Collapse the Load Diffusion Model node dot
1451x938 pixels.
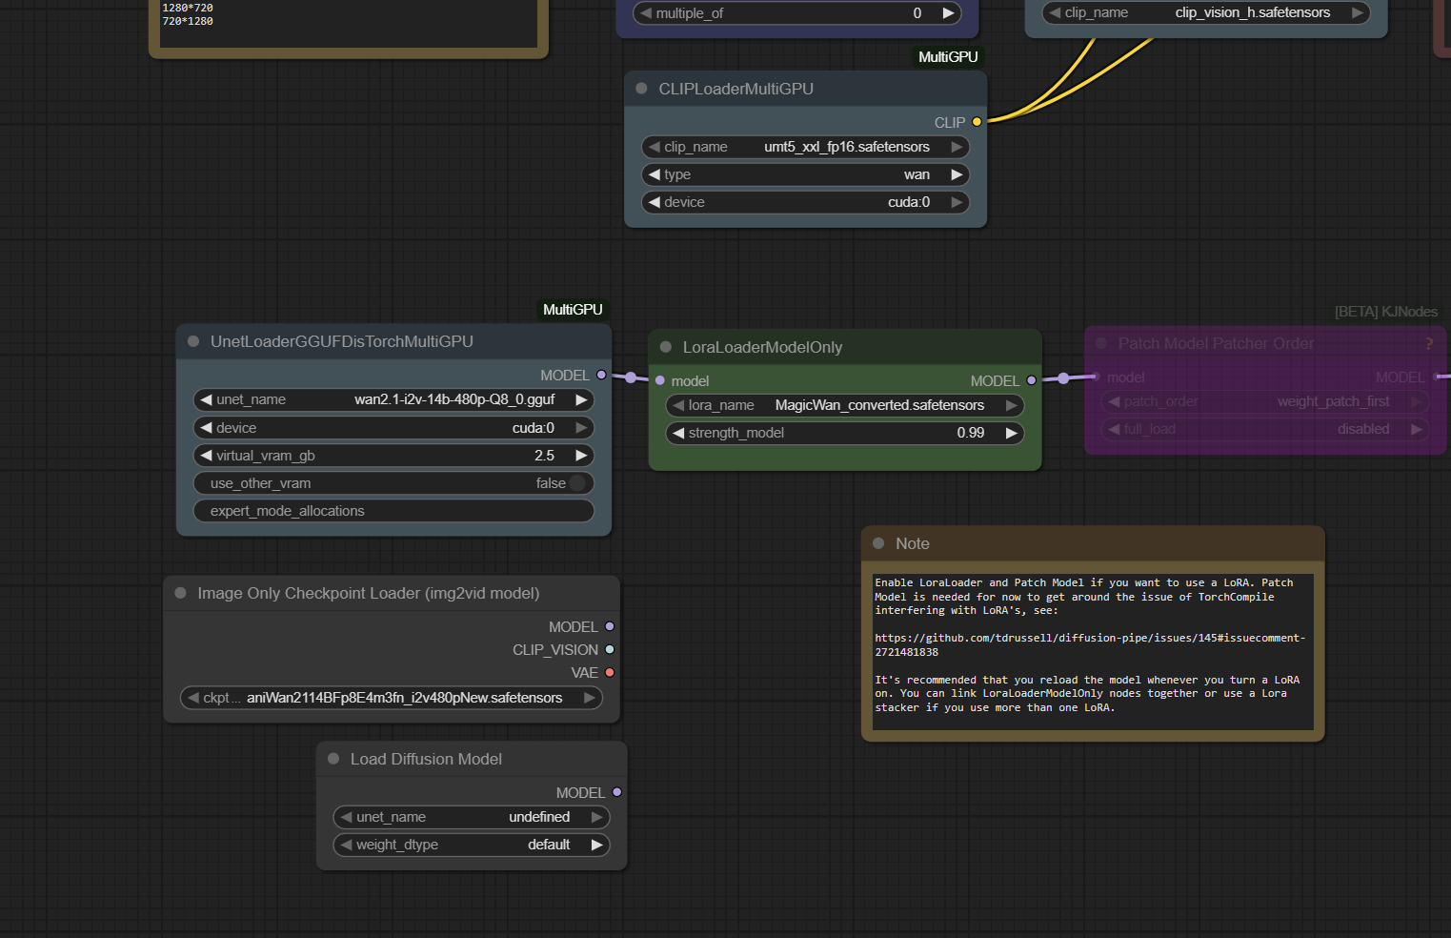333,759
